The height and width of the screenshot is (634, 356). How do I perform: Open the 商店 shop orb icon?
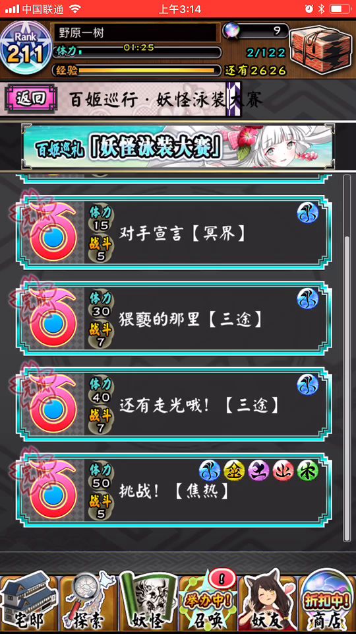[x=327, y=602]
